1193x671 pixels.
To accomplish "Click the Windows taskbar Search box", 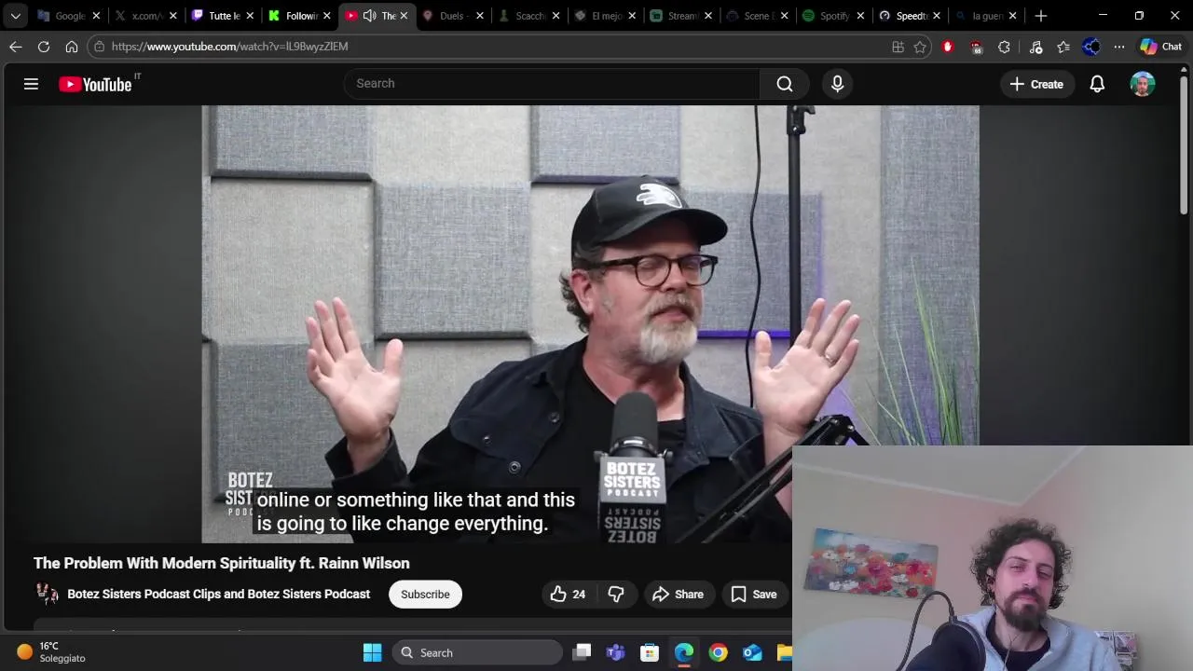I will (478, 653).
